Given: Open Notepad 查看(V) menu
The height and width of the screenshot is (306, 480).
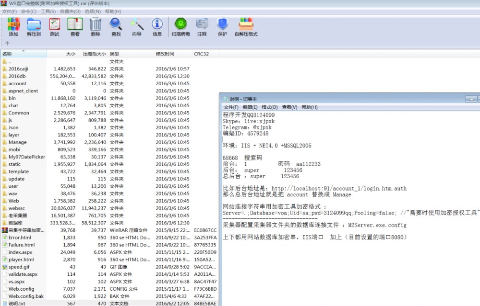Looking at the screenshot, I should pyautogui.click(x=289, y=107).
